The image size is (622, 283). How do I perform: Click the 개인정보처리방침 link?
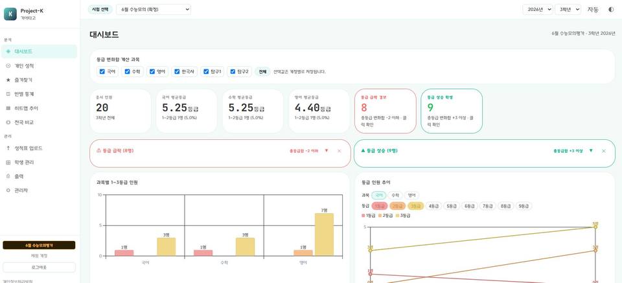[17, 282]
